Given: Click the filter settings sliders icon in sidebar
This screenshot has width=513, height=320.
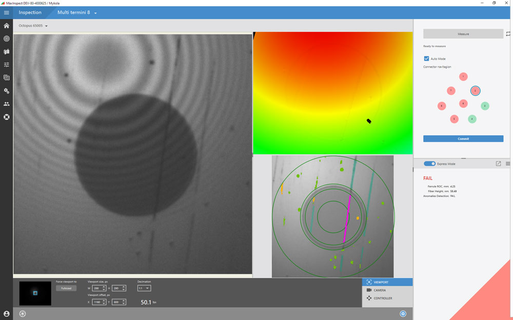Looking at the screenshot, I should coord(6,65).
